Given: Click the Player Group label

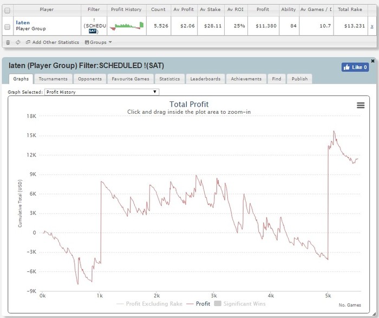Looking at the screenshot, I should pos(31,29).
